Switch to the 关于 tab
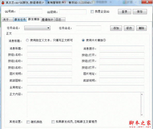This screenshot has height=129, width=153. 7,20
